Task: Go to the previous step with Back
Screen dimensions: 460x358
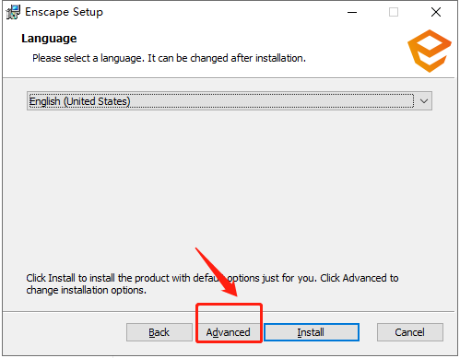Action: coord(159,332)
